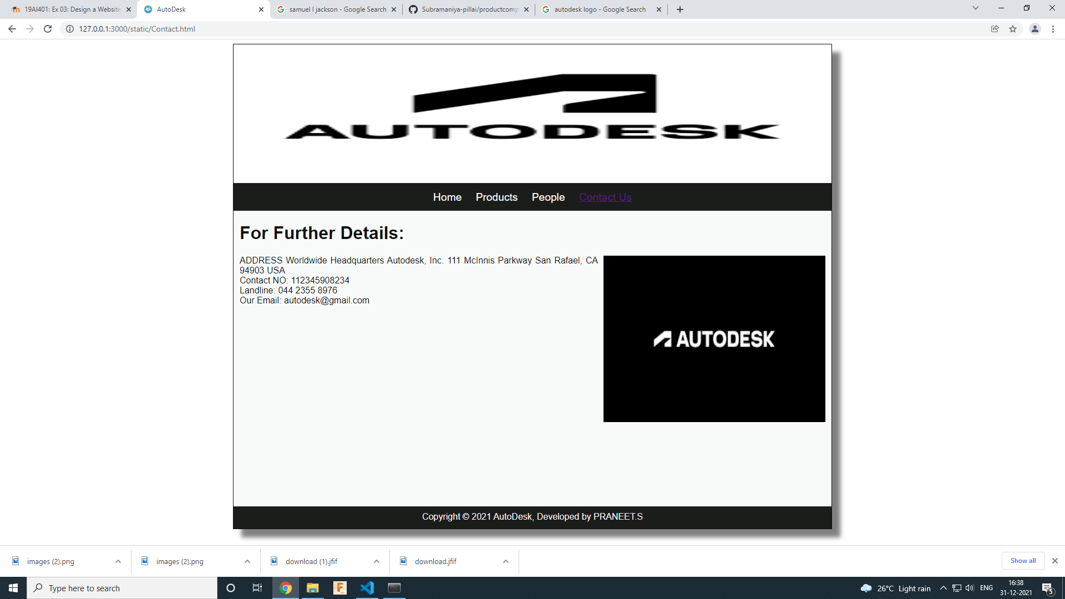Go to the Products page
1065x599 pixels.
[496, 197]
